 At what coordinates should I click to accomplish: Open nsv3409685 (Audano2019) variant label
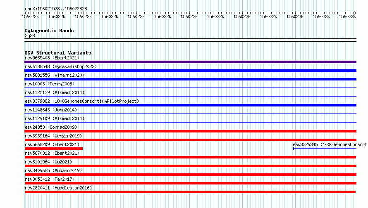point(53,170)
